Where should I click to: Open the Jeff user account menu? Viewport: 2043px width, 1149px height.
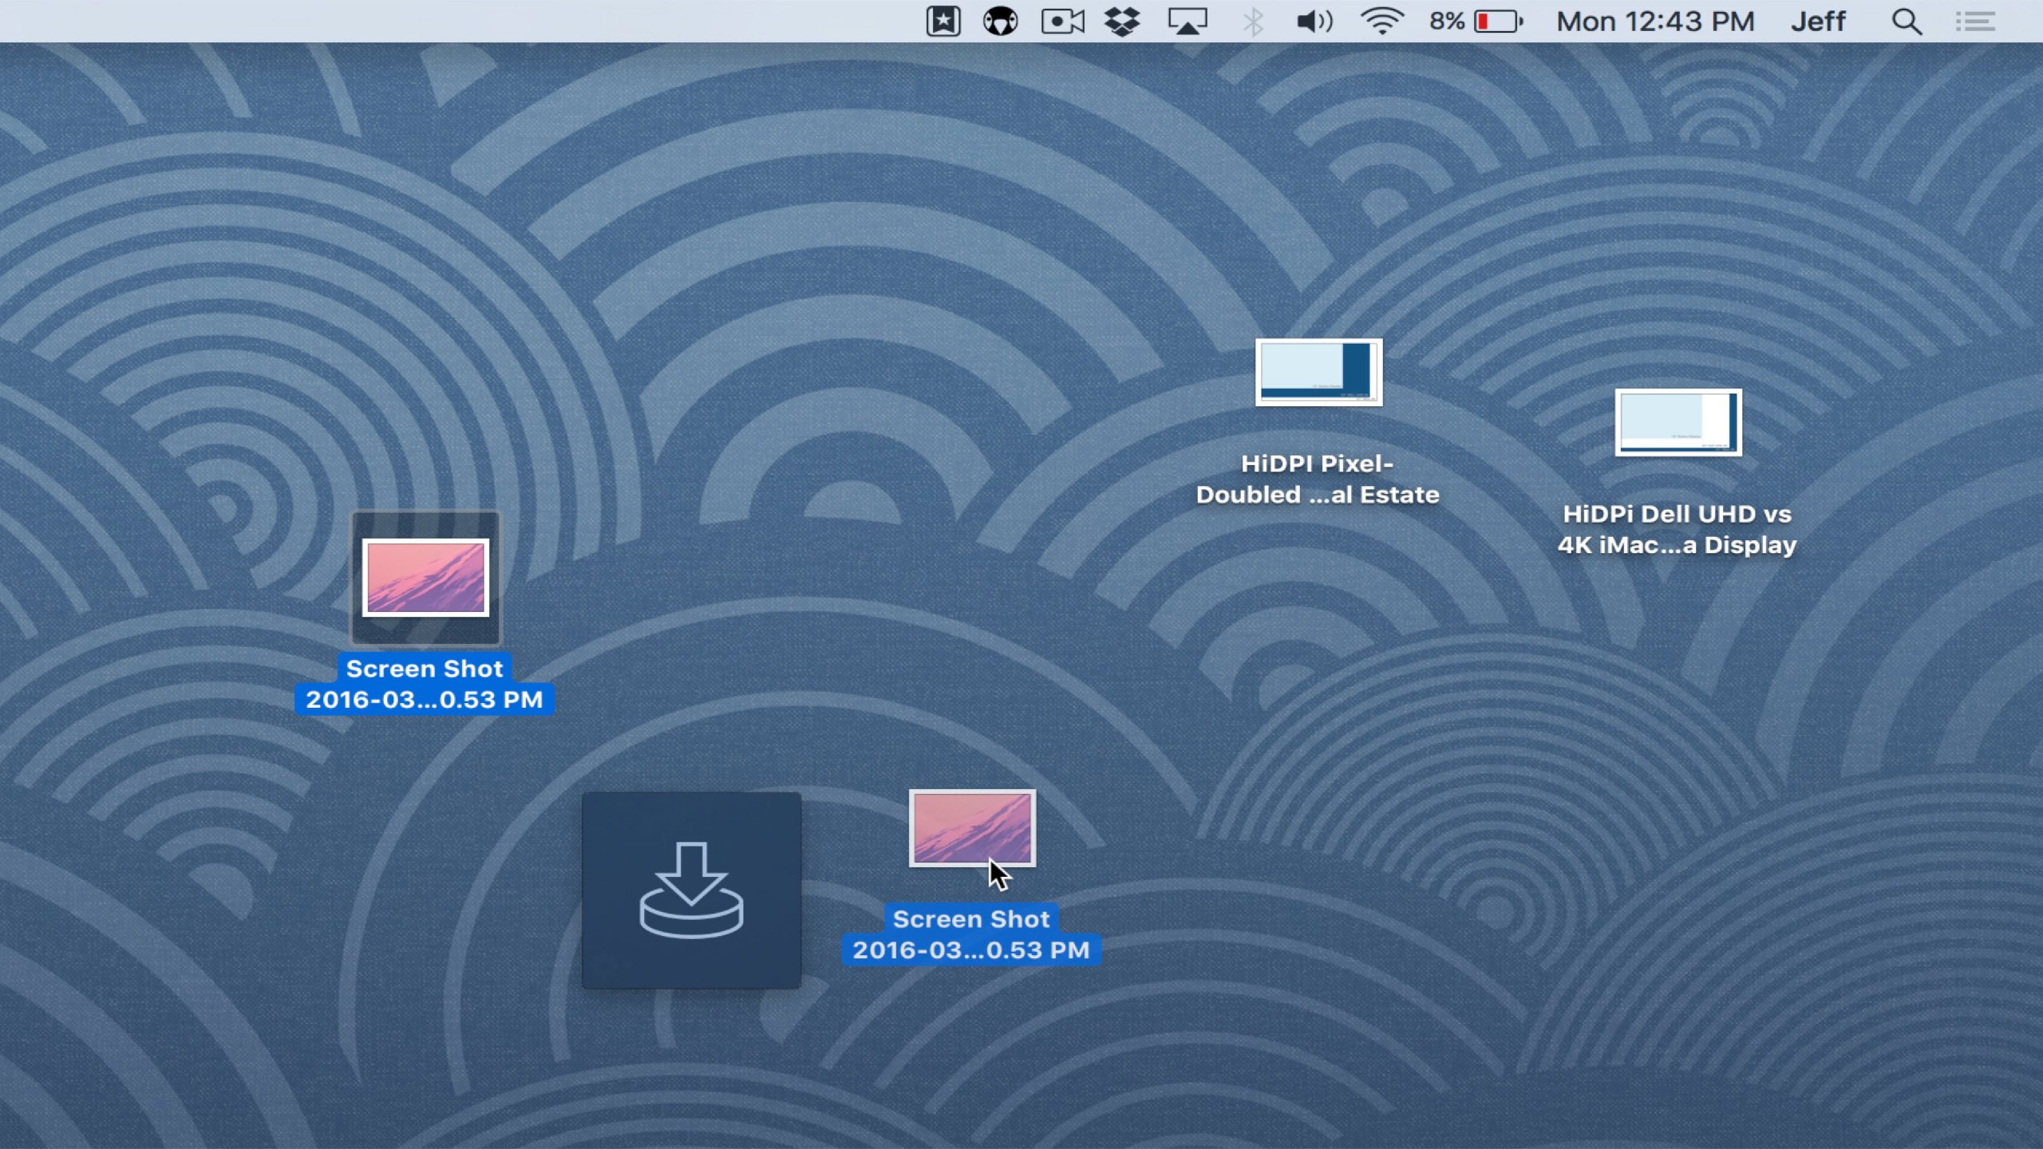tap(1818, 22)
